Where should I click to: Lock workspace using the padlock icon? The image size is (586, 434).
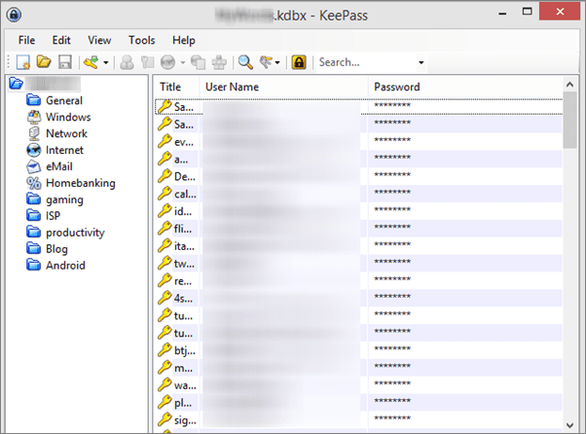tap(299, 62)
